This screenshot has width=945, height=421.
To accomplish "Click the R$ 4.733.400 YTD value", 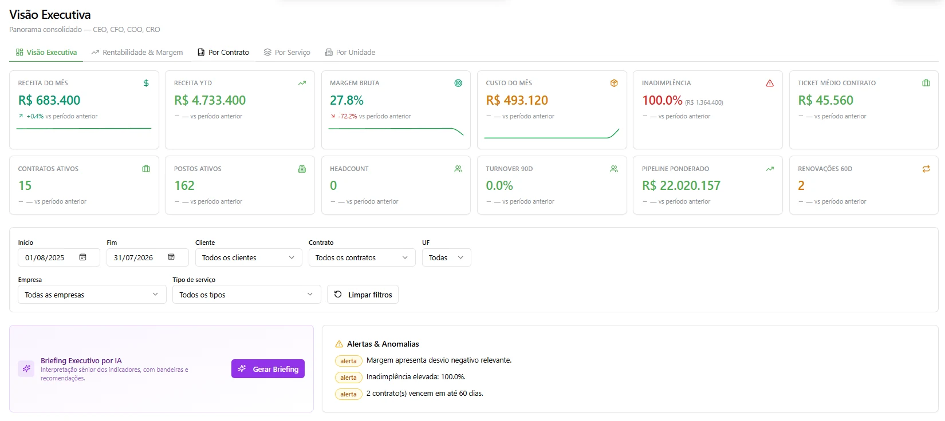I will point(210,100).
